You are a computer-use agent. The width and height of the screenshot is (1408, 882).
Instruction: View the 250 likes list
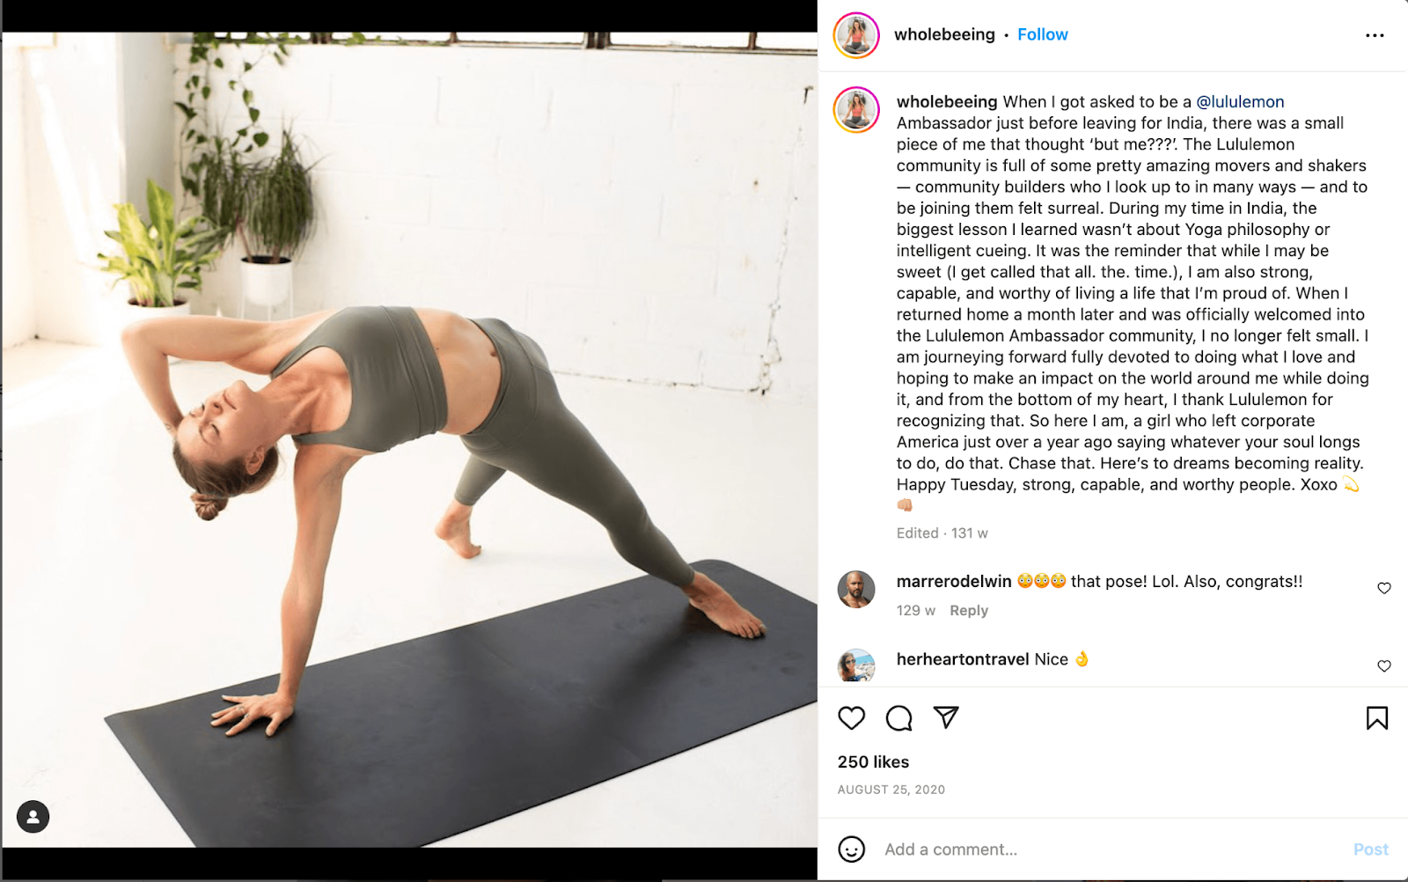click(873, 762)
